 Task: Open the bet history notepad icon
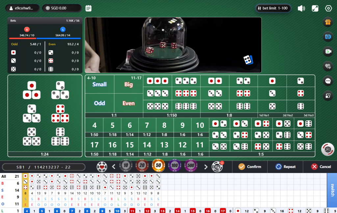(88, 8)
